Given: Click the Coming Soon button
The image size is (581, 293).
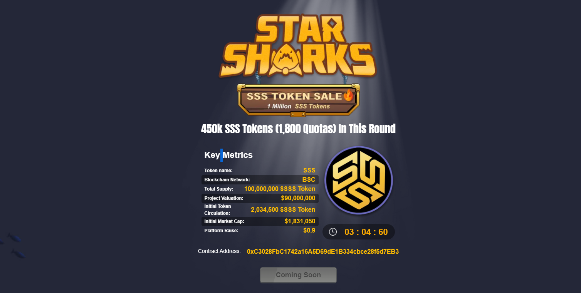Looking at the screenshot, I should (x=298, y=275).
